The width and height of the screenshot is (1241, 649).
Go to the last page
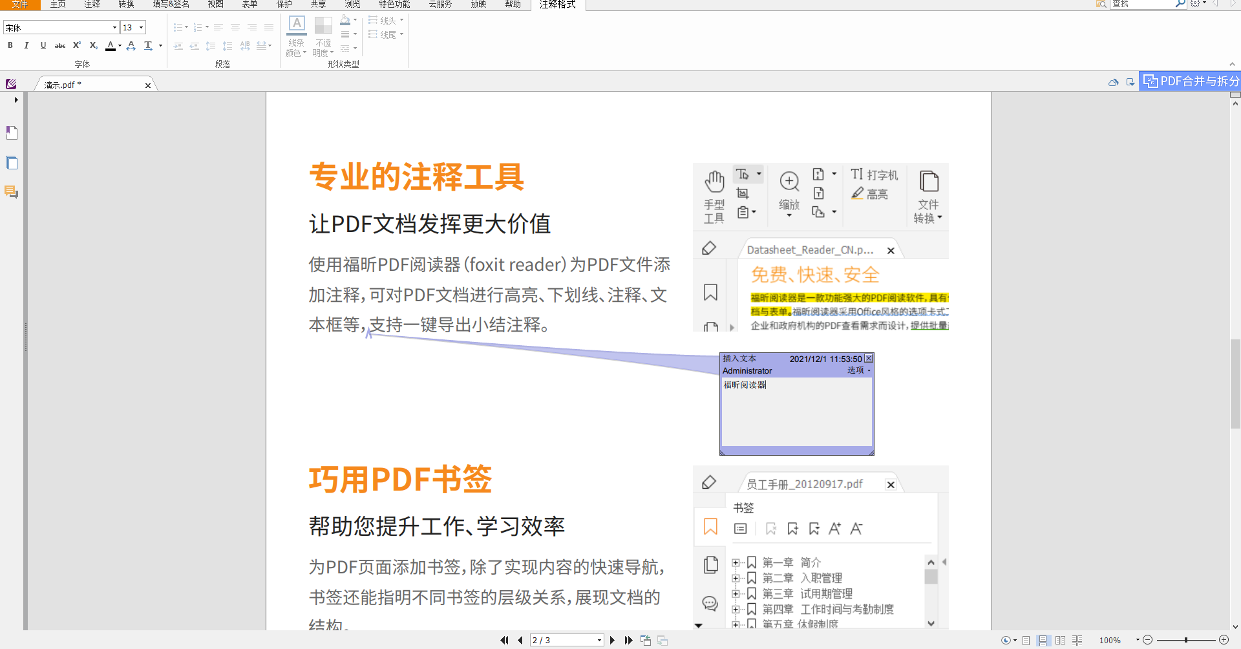[628, 640]
